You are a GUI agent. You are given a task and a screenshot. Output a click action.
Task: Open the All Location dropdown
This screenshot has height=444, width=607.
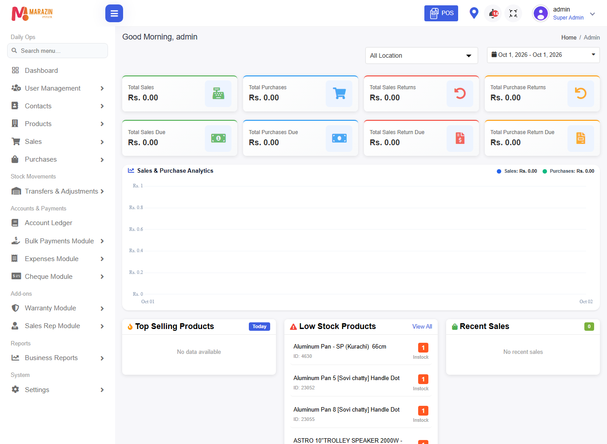(x=421, y=55)
